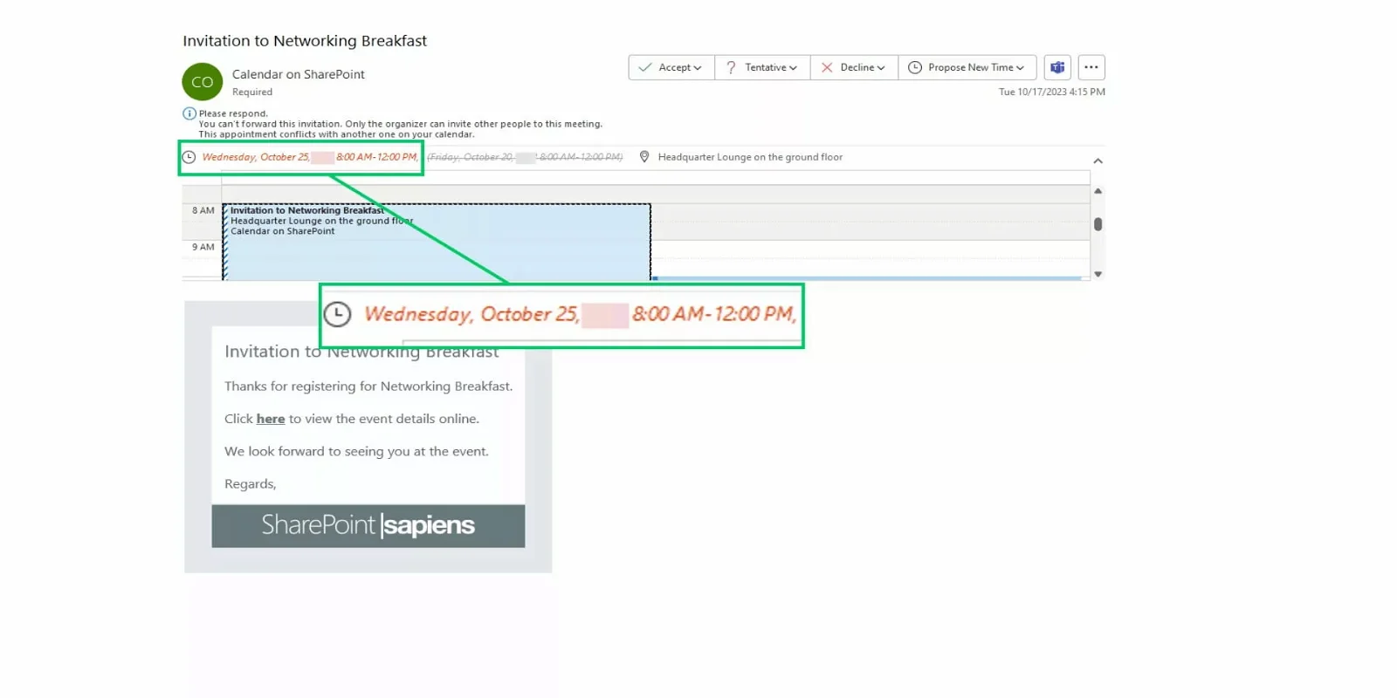Viewport: 1397px width, 698px height.
Task: Click the SharePoint sapiens logo banner
Action: pyautogui.click(x=368, y=526)
